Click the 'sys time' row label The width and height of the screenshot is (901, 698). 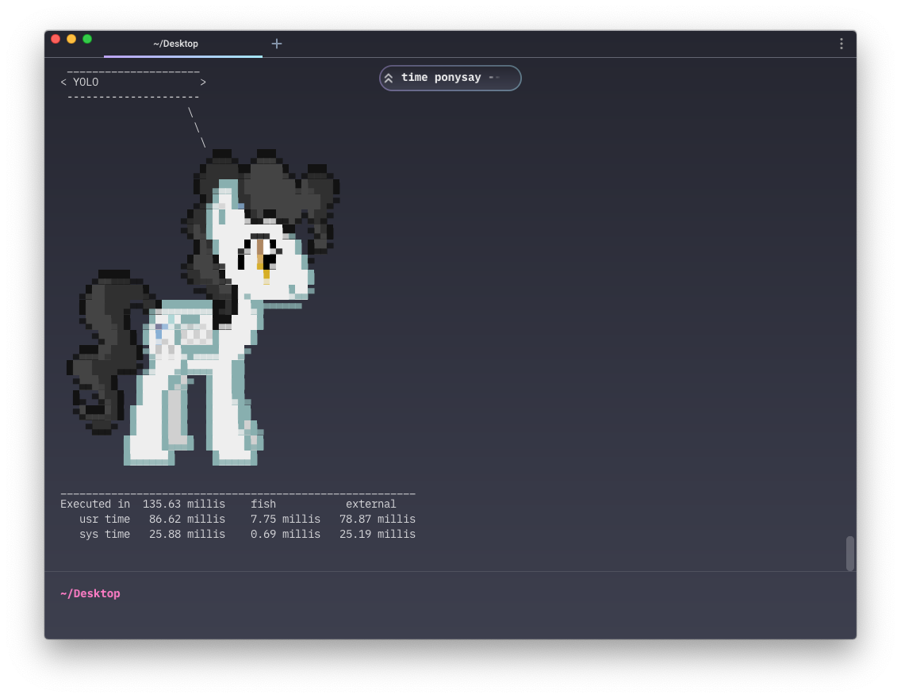[105, 534]
